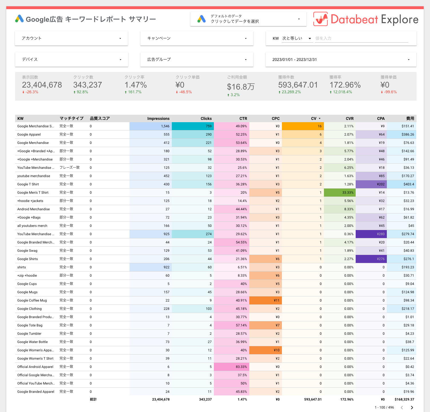Click the 獲得件数 scorecard 593,647.01
The width and height of the screenshot is (430, 412).
point(298,85)
